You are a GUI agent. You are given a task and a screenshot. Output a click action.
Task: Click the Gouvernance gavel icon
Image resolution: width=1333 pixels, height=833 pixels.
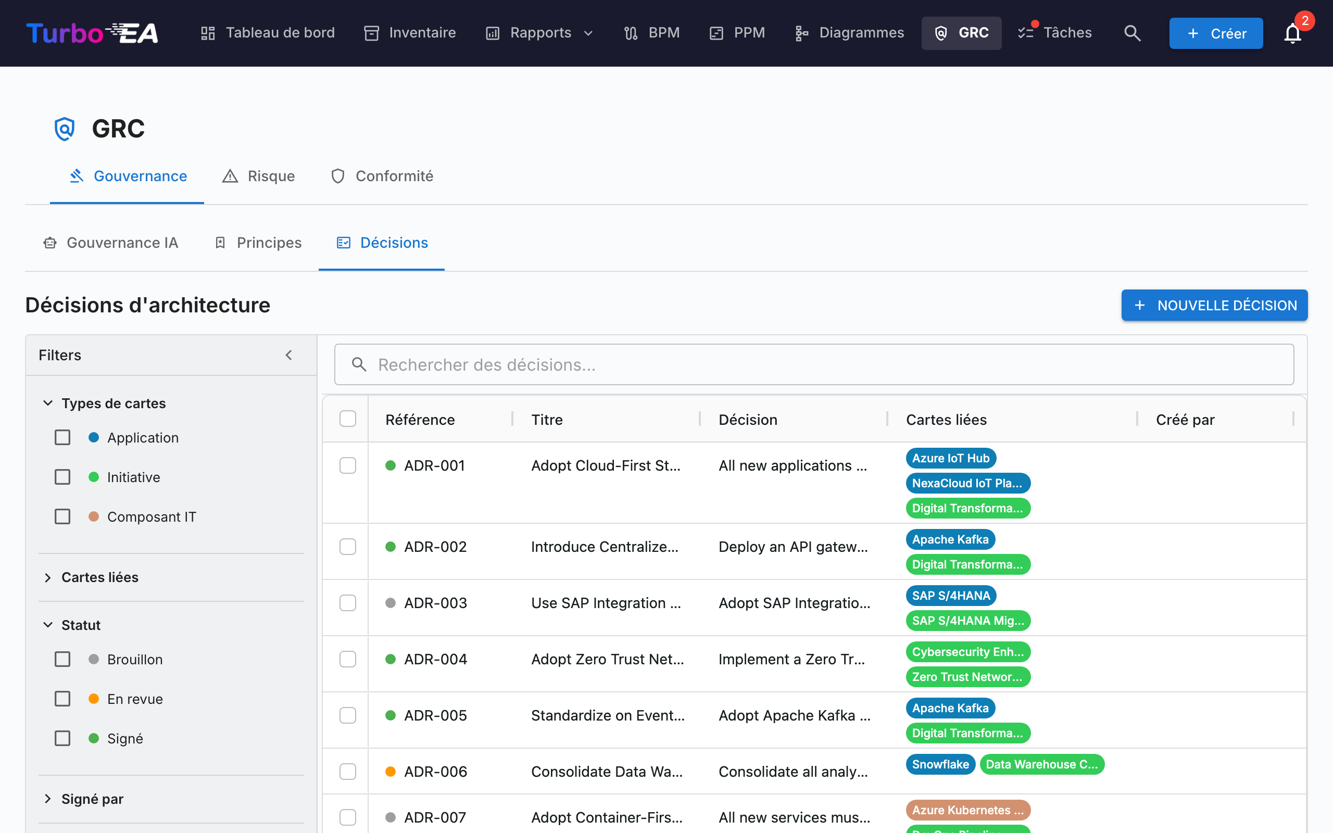pyautogui.click(x=77, y=176)
